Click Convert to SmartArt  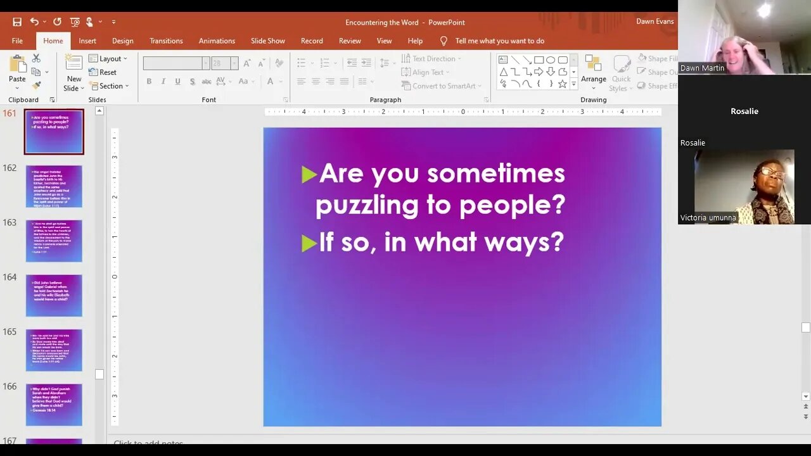(x=442, y=85)
